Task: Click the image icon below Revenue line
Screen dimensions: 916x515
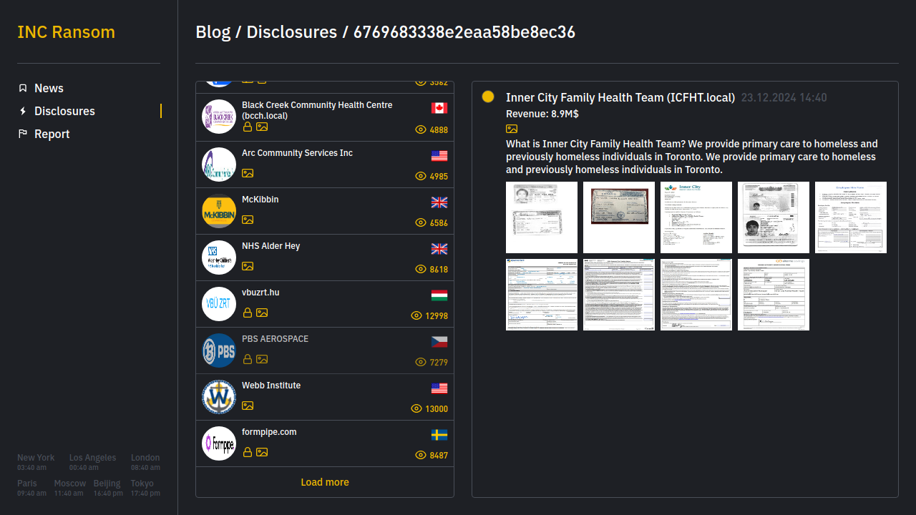Action: [x=512, y=129]
